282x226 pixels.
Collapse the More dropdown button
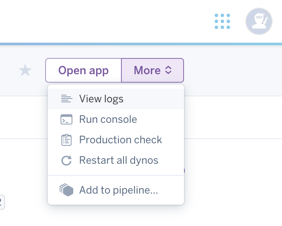[153, 70]
